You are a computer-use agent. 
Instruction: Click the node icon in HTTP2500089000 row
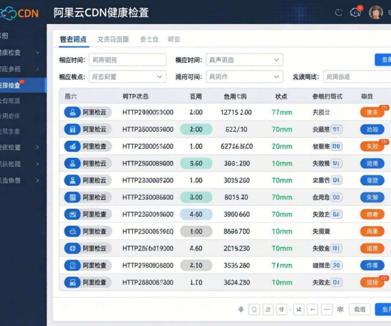(x=72, y=164)
